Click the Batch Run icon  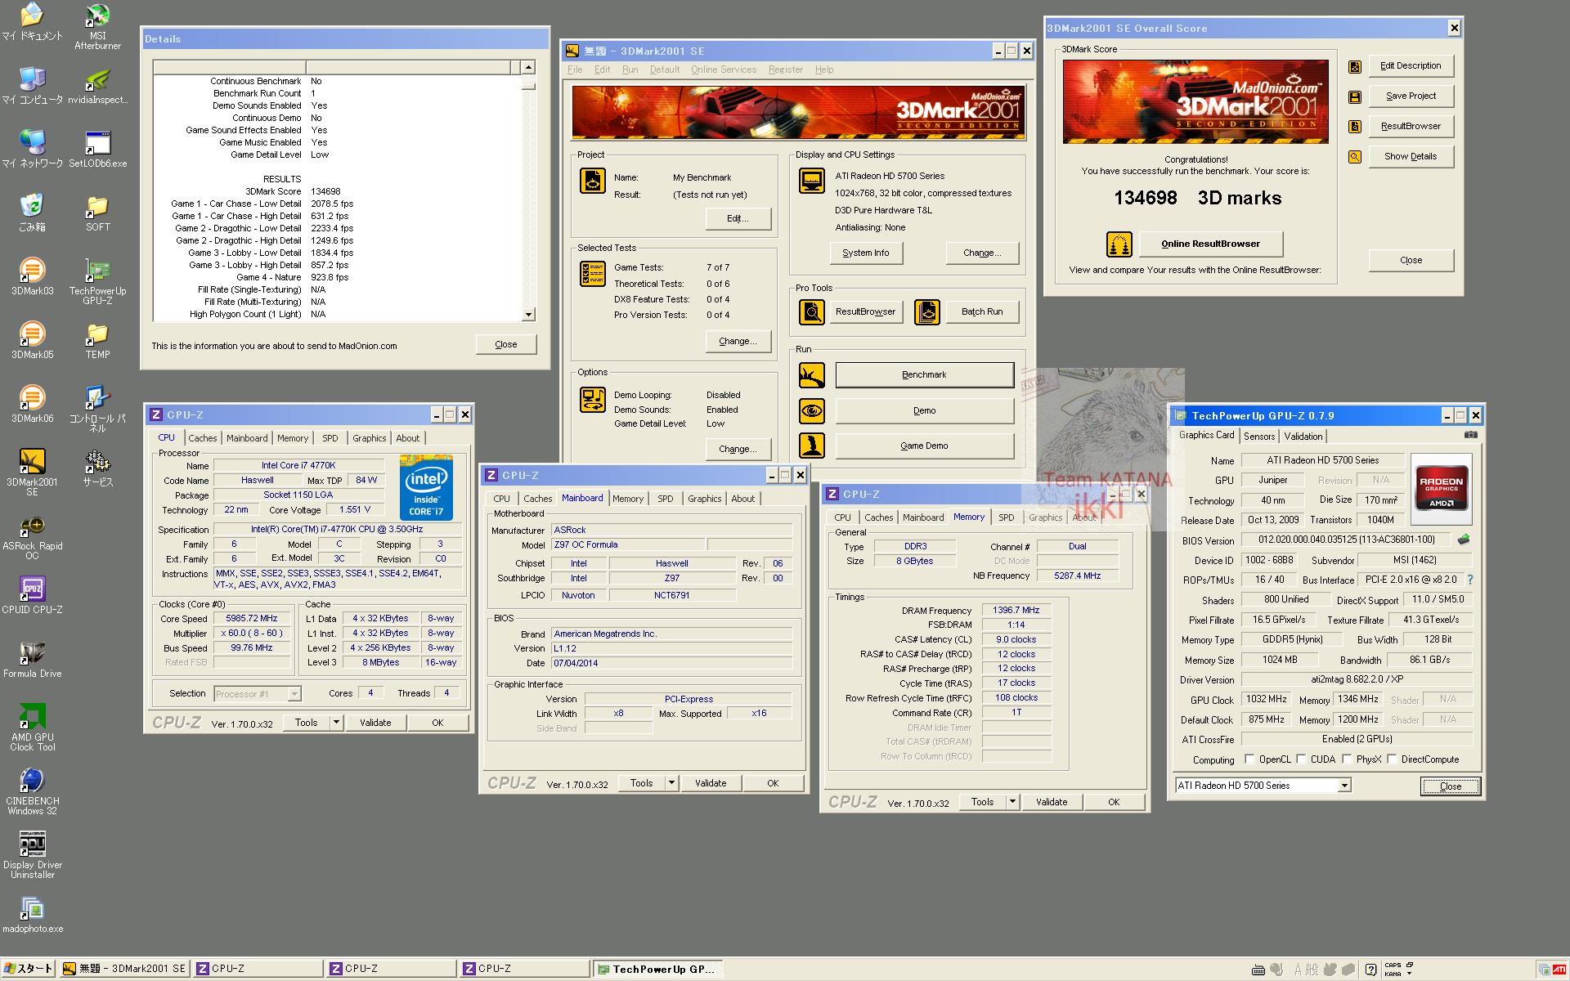(x=926, y=311)
